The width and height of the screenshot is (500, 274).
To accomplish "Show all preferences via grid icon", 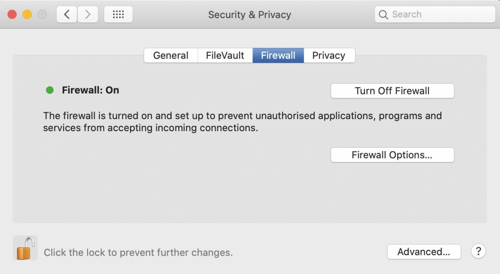I will point(118,15).
